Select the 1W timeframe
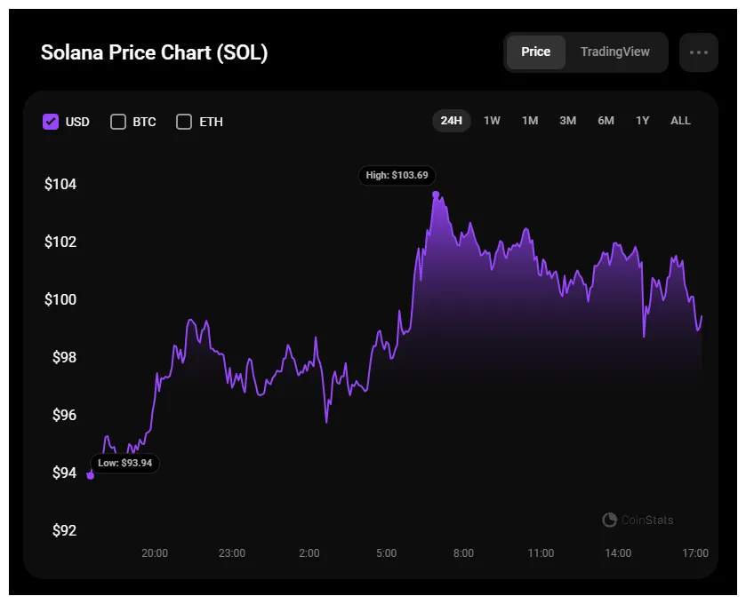746x604 pixels. pyautogui.click(x=492, y=120)
